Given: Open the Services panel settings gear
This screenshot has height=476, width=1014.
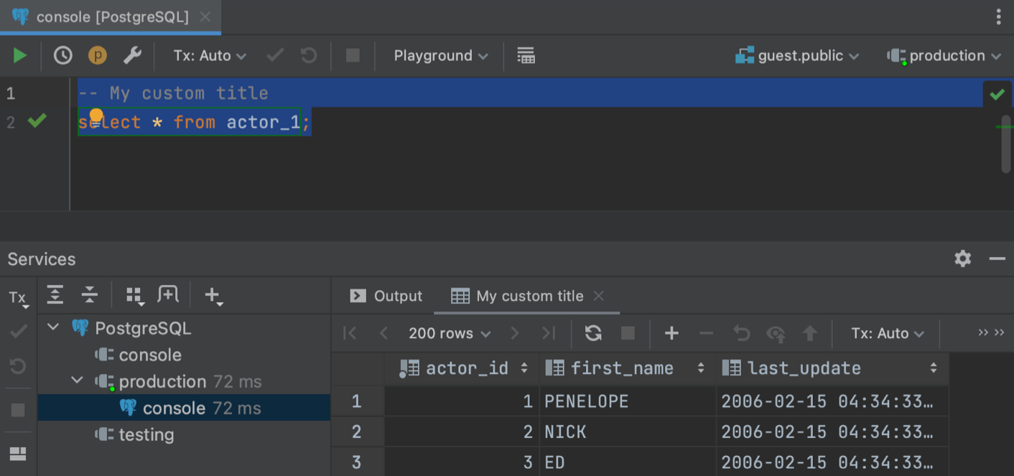Looking at the screenshot, I should pyautogui.click(x=962, y=258).
